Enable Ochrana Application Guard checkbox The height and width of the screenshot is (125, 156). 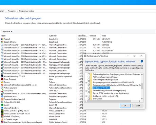pos(89,74)
